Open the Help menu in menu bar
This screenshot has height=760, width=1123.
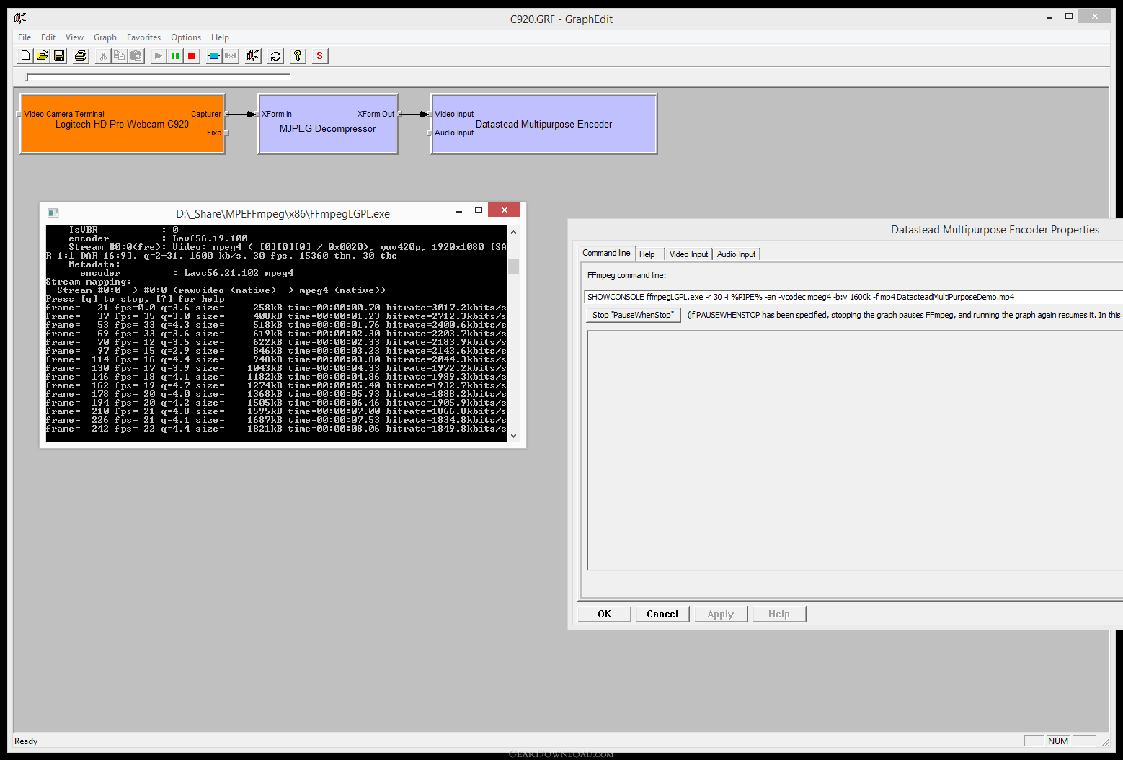(x=220, y=37)
